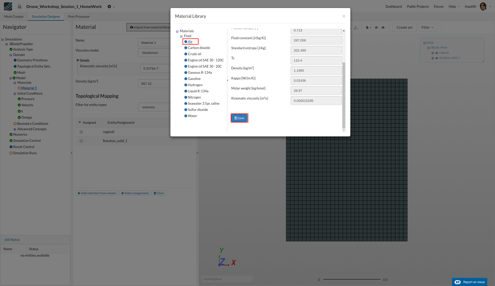Click the project lock icon
495x286 pixels.
(x=20, y=6)
